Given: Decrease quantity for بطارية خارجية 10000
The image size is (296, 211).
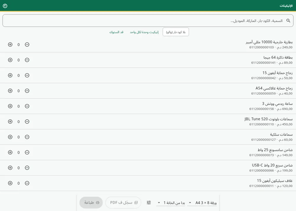Looking at the screenshot, I should (27, 44).
